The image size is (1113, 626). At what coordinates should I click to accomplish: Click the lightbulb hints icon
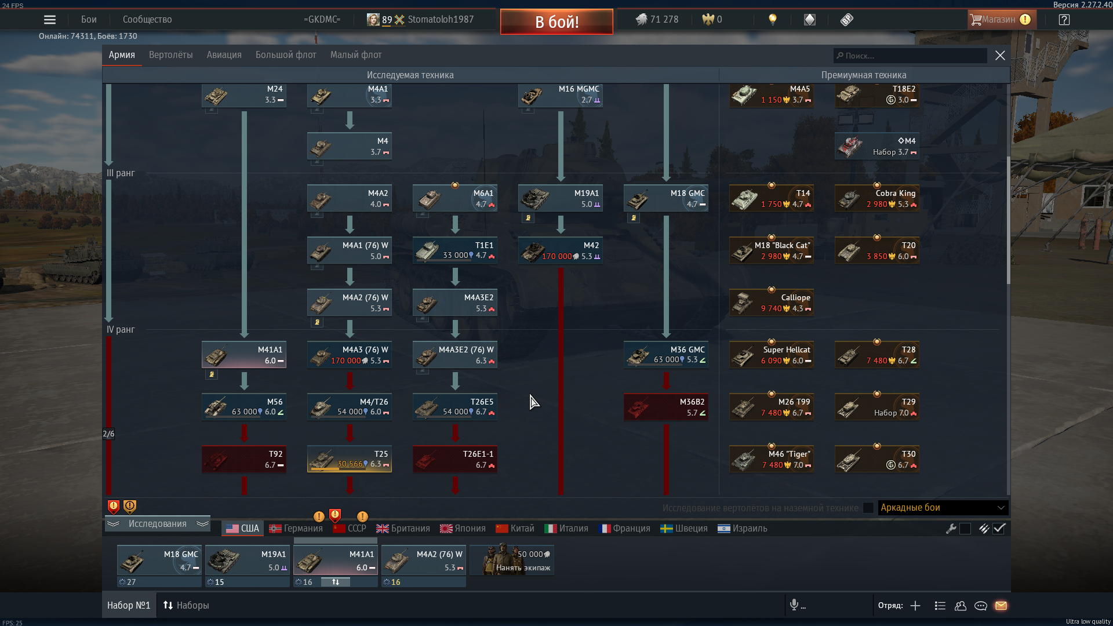click(x=772, y=20)
